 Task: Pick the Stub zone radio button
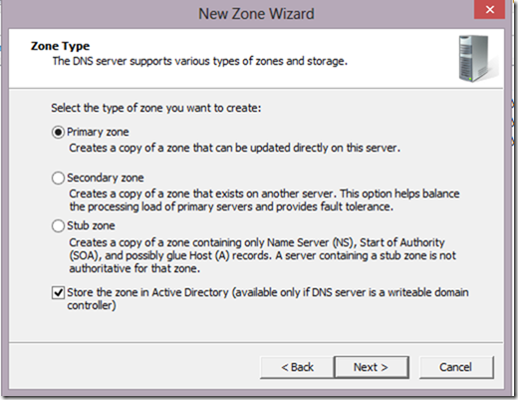58,226
